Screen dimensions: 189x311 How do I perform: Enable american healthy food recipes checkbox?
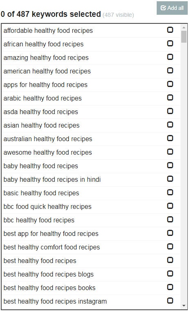point(170,71)
